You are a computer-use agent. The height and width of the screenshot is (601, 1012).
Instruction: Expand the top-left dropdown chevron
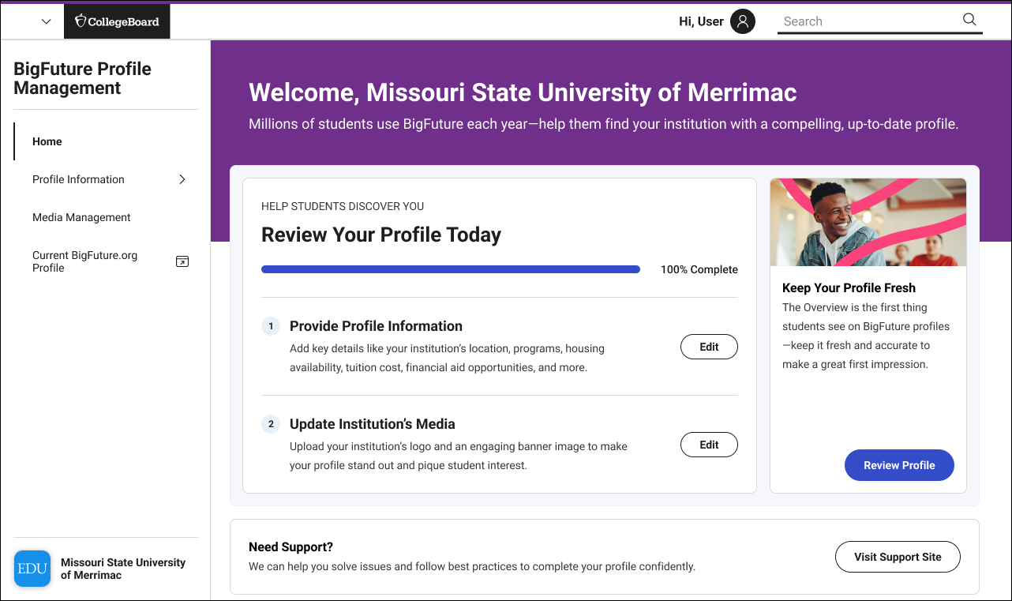pos(46,21)
